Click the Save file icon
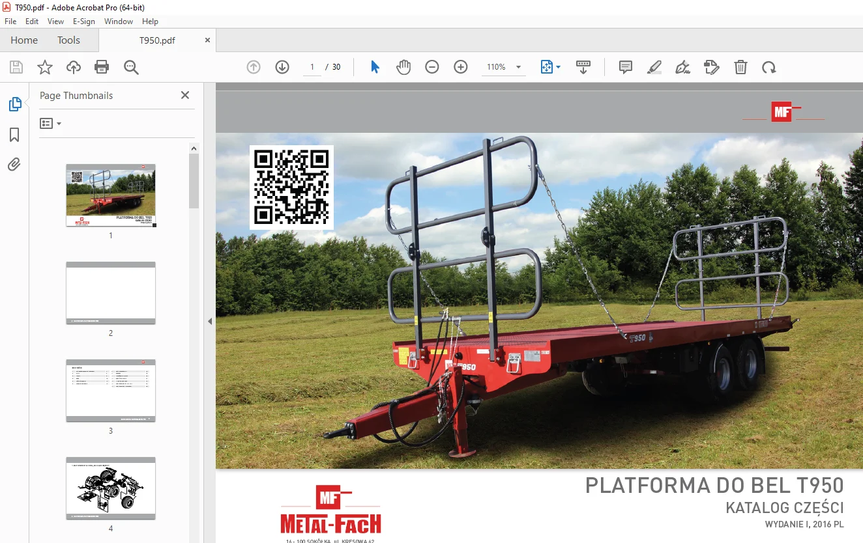863x543 pixels. pyautogui.click(x=16, y=67)
